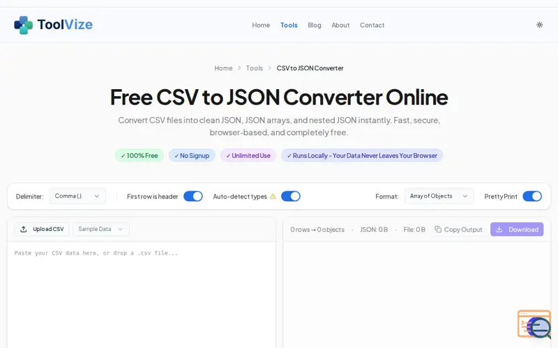Expand the Sample Data dropdown

click(101, 229)
